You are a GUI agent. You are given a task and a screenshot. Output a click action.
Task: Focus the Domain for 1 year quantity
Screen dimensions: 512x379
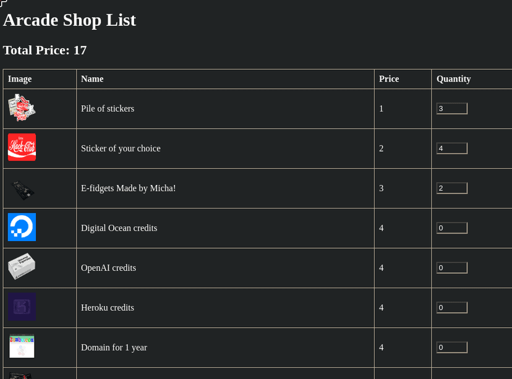tap(451, 347)
